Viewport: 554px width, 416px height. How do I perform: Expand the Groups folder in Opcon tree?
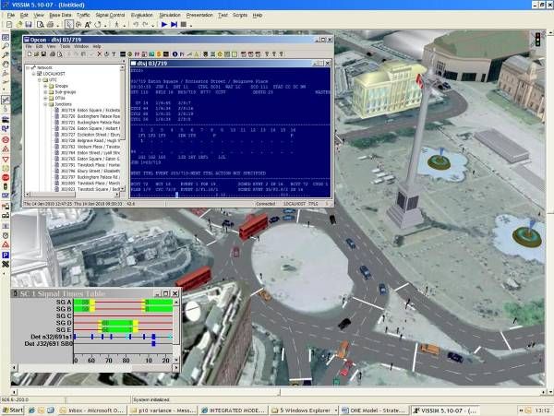[x=45, y=86]
